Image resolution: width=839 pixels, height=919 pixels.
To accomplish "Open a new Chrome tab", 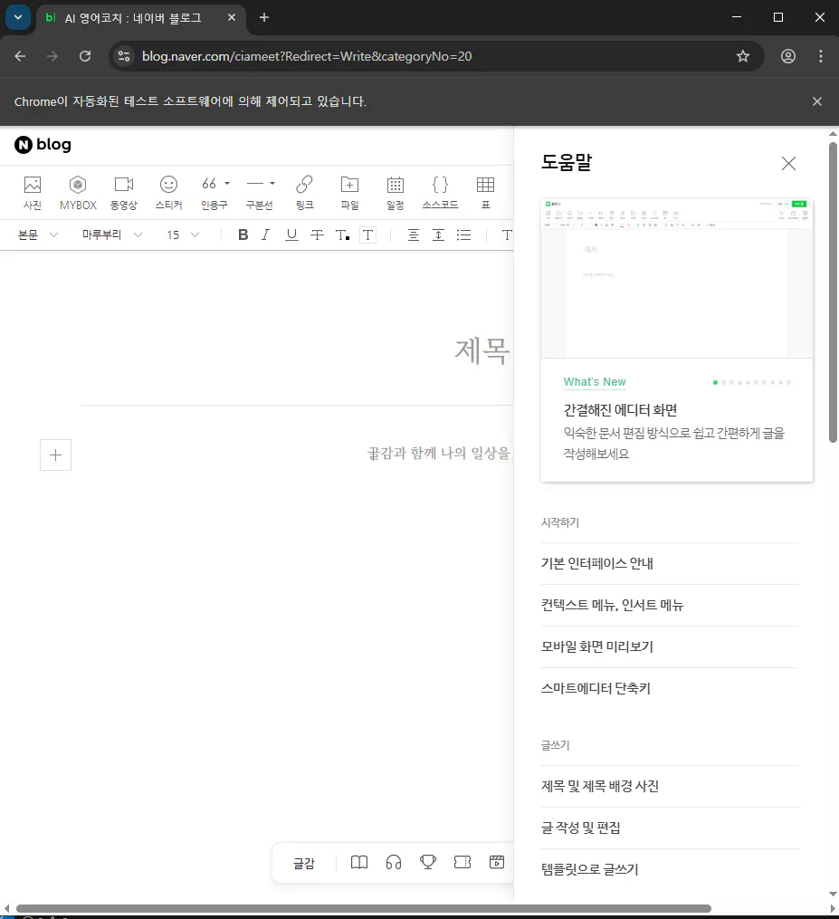I will pos(264,17).
